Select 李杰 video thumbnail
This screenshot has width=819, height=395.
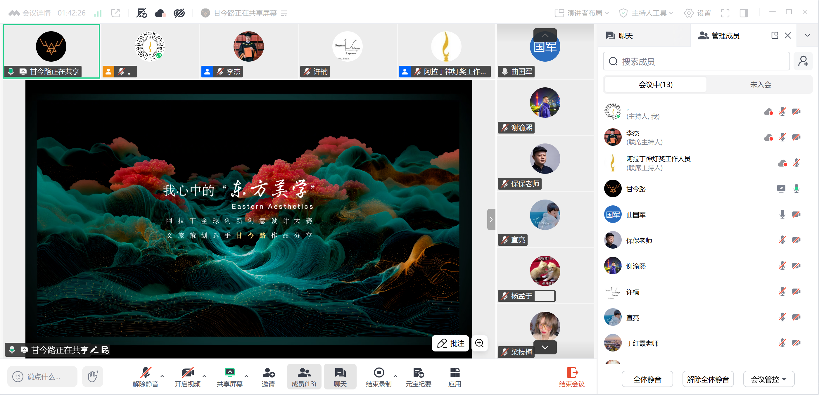click(x=249, y=51)
